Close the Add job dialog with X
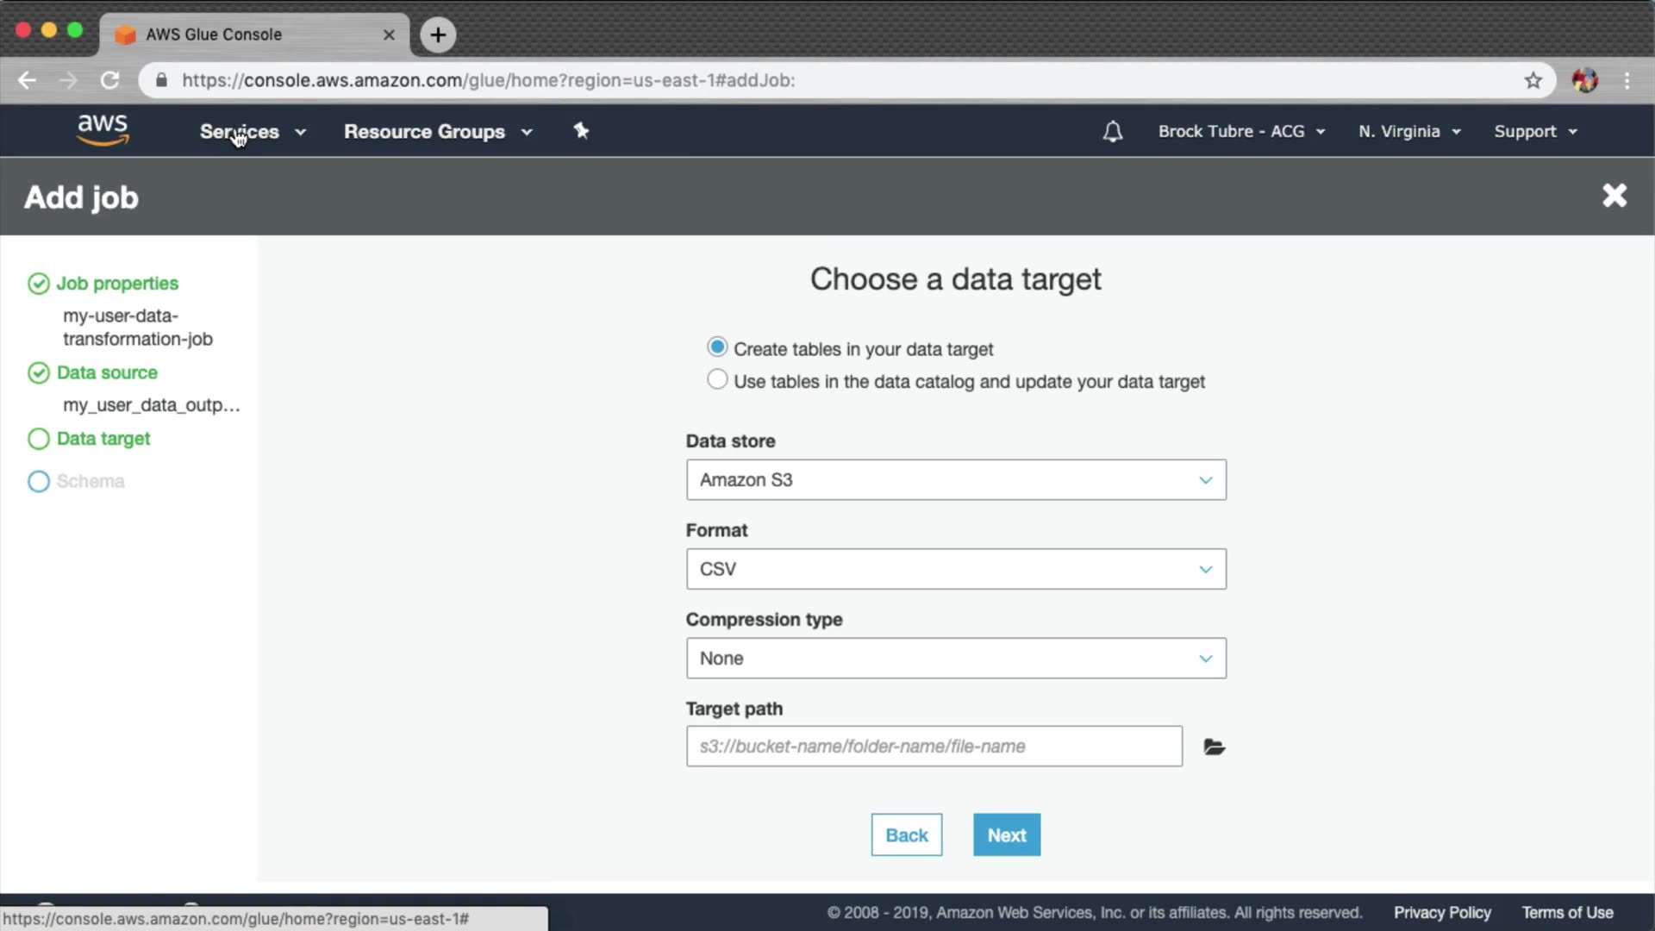This screenshot has width=1655, height=931. (x=1614, y=196)
